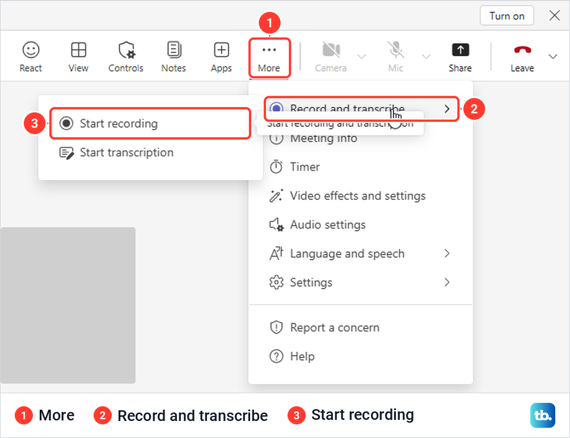
Task: Select Start transcription
Action: pyautogui.click(x=150, y=152)
